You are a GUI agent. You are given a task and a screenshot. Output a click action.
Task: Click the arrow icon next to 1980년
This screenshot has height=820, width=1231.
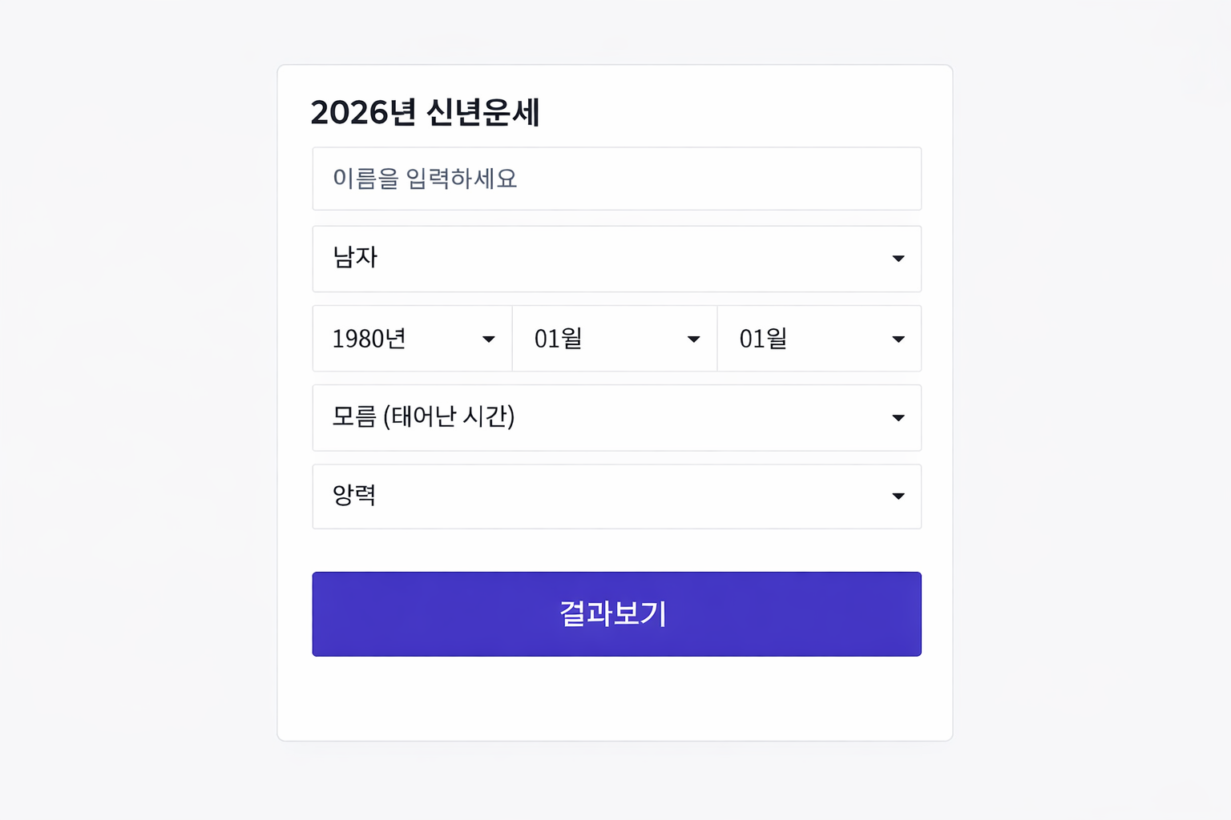[x=488, y=340]
